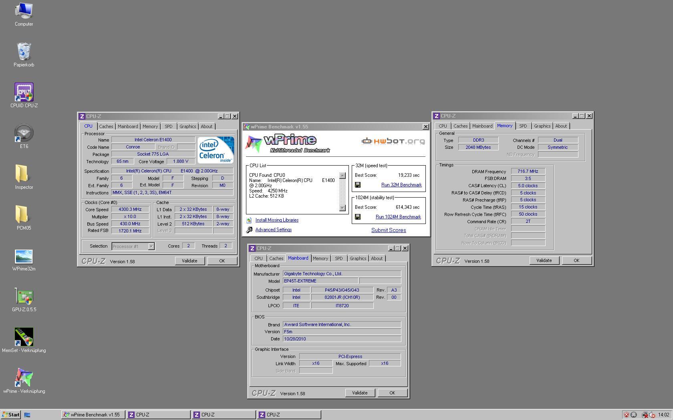Open the Inspector folder icon
The width and height of the screenshot is (673, 420).
coord(24,177)
